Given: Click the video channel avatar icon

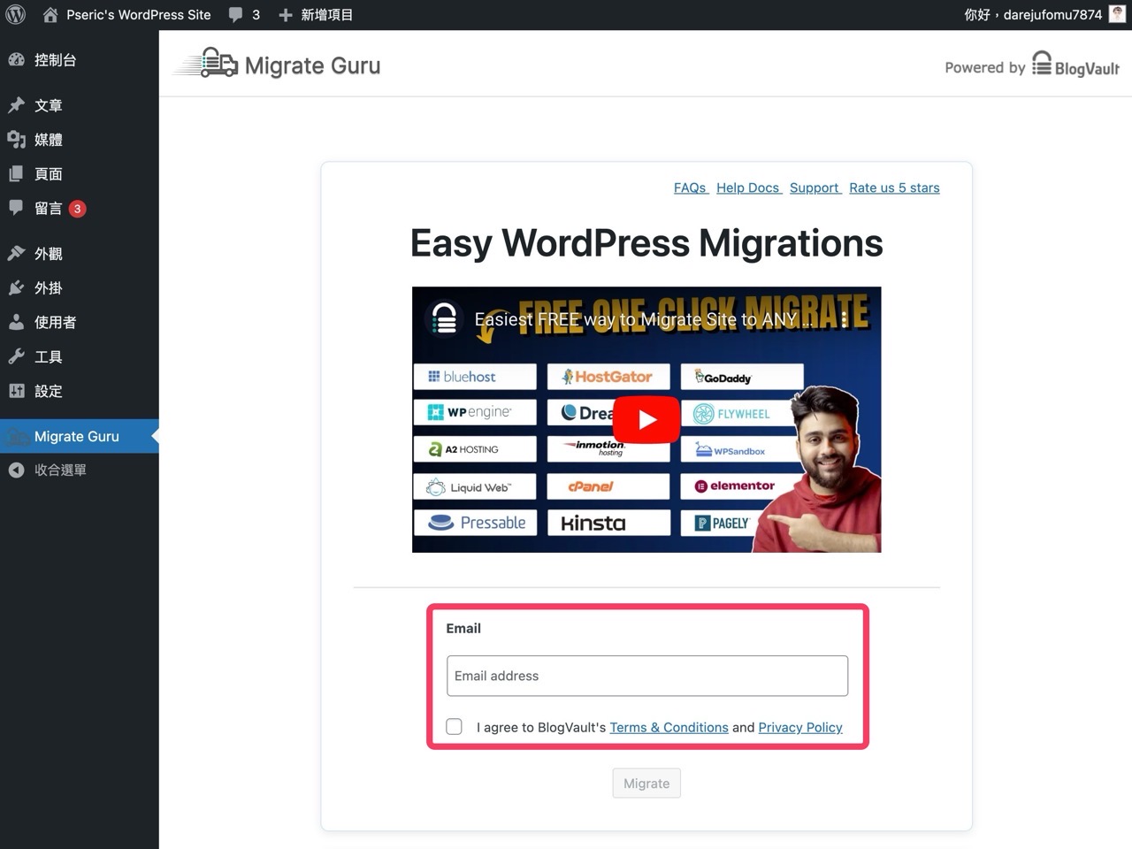Looking at the screenshot, I should tap(444, 319).
